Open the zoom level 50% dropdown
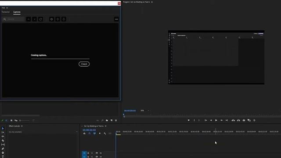 point(144,111)
